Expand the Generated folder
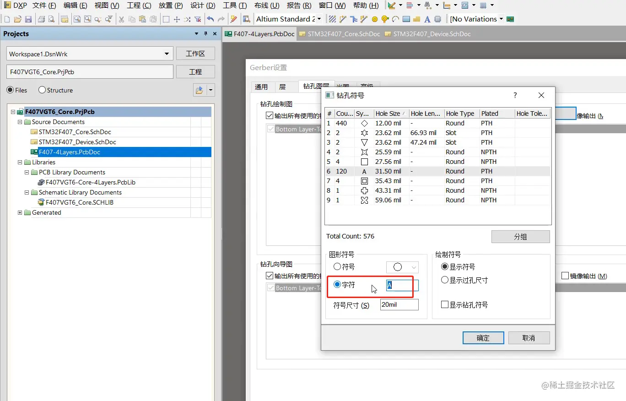 click(x=20, y=213)
